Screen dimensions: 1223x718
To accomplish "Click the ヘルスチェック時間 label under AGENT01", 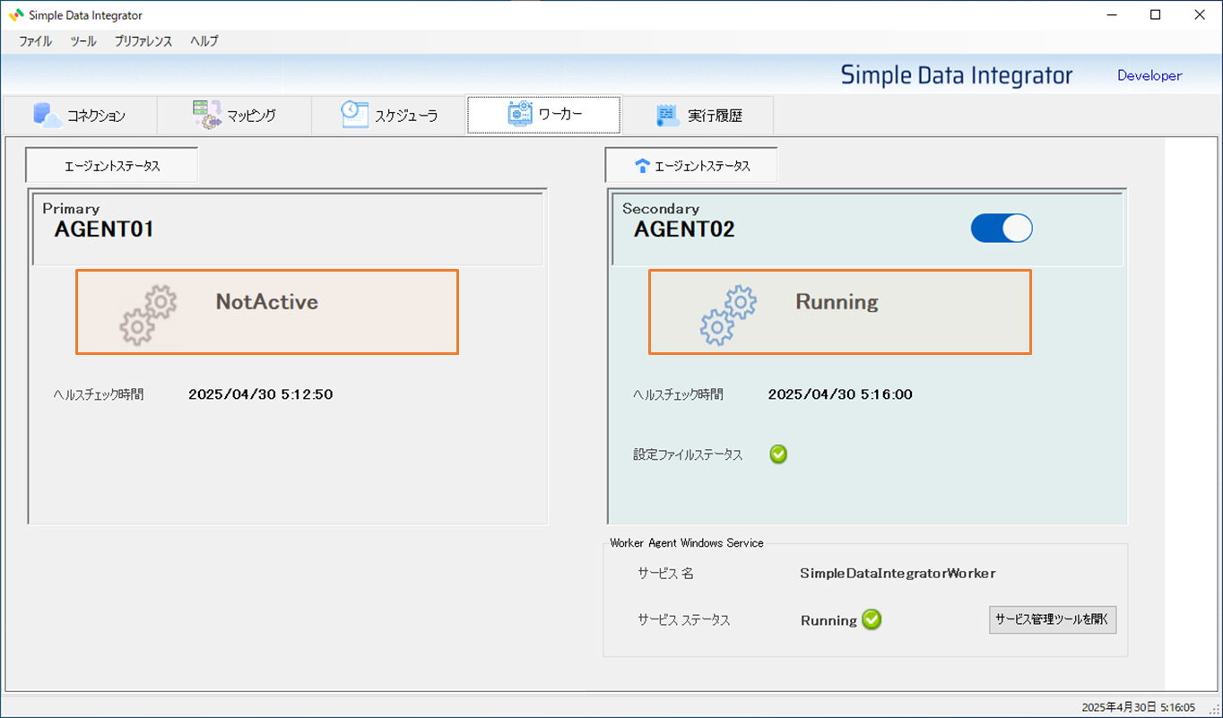I will pos(99,394).
